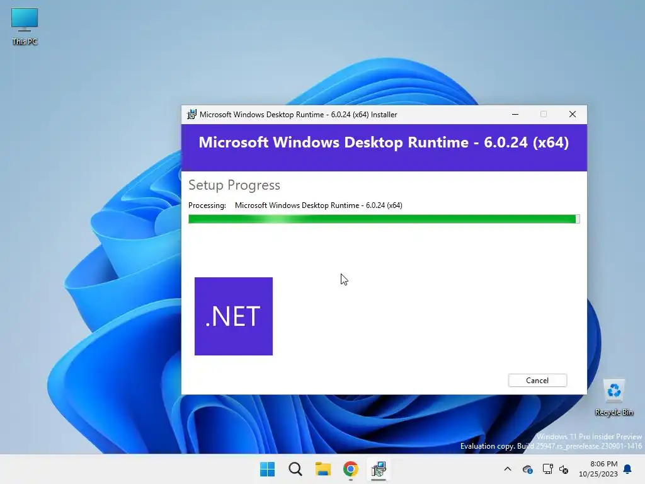The height and width of the screenshot is (484, 645).
Task: Minimize the Desktop Runtime installer window
Action: pyautogui.click(x=515, y=115)
